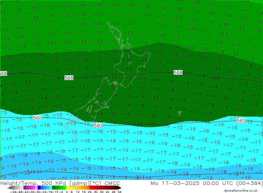Click the forecast offset '(00+384)'
This screenshot has height=193, width=263.
pyautogui.click(x=249, y=183)
